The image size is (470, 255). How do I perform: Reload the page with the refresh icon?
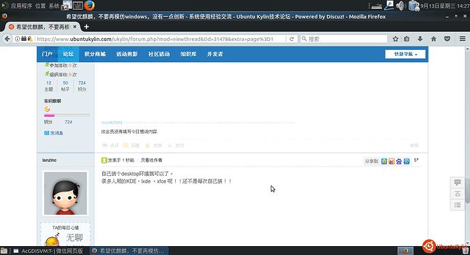pos(292,39)
